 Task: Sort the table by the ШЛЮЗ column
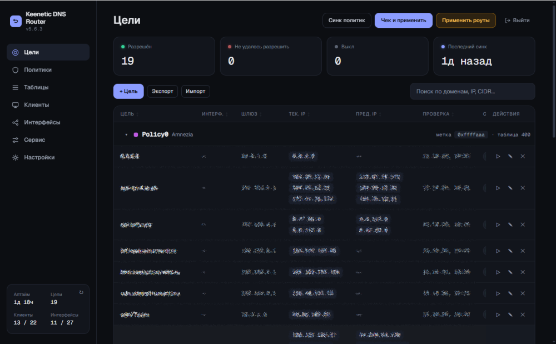pos(251,114)
